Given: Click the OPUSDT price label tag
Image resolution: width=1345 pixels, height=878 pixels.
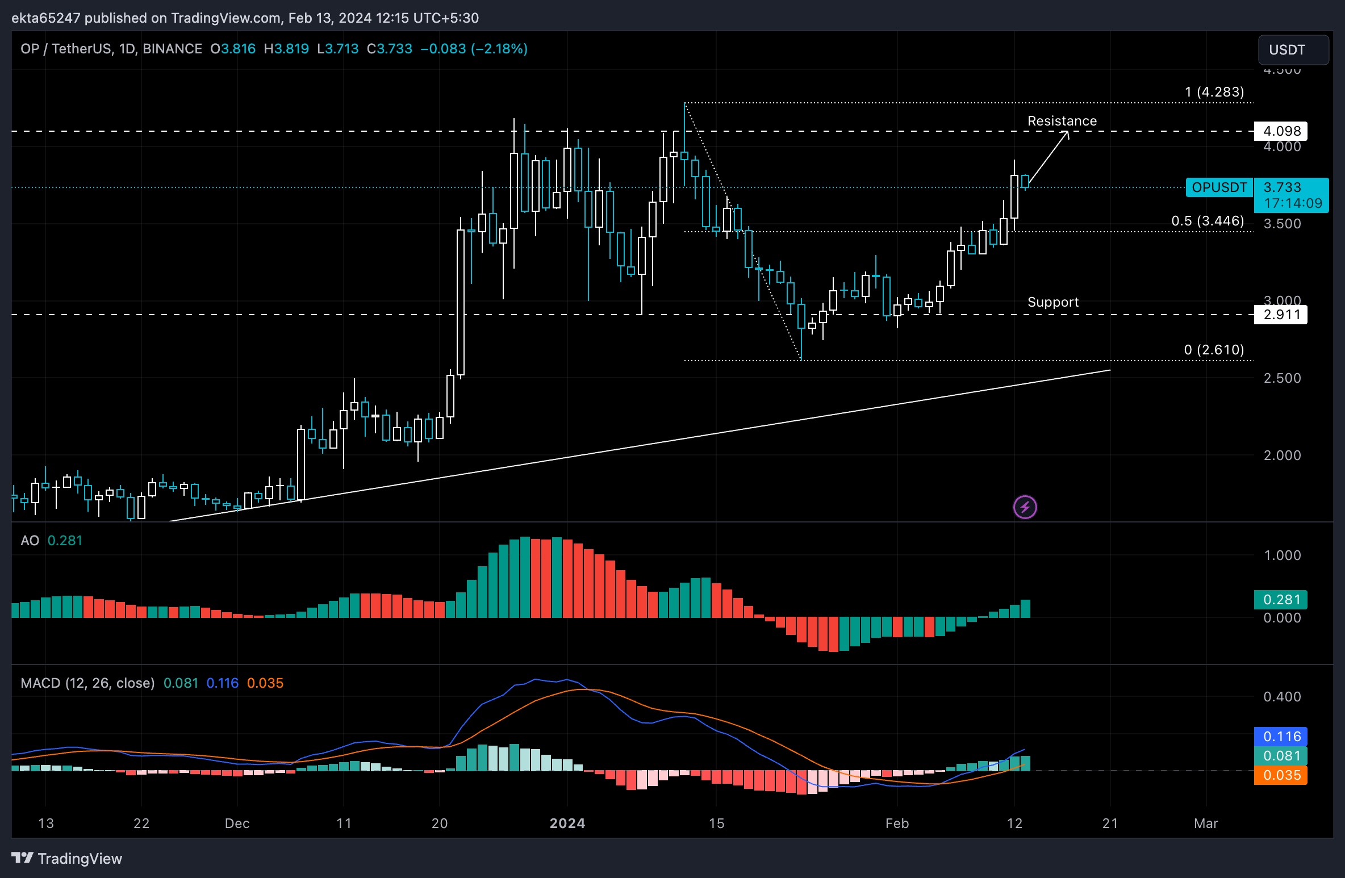Looking at the screenshot, I should [1219, 187].
